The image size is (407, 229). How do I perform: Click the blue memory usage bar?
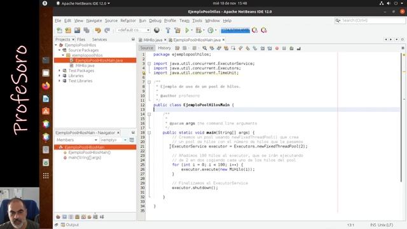pyautogui.click(x=235, y=30)
